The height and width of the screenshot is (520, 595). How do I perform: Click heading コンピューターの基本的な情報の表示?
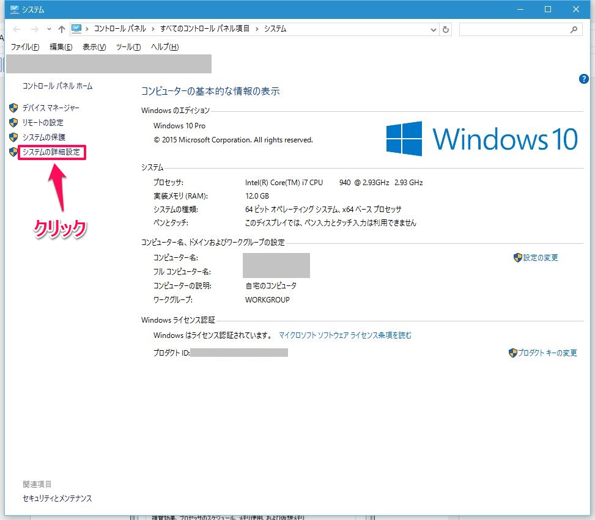point(210,91)
